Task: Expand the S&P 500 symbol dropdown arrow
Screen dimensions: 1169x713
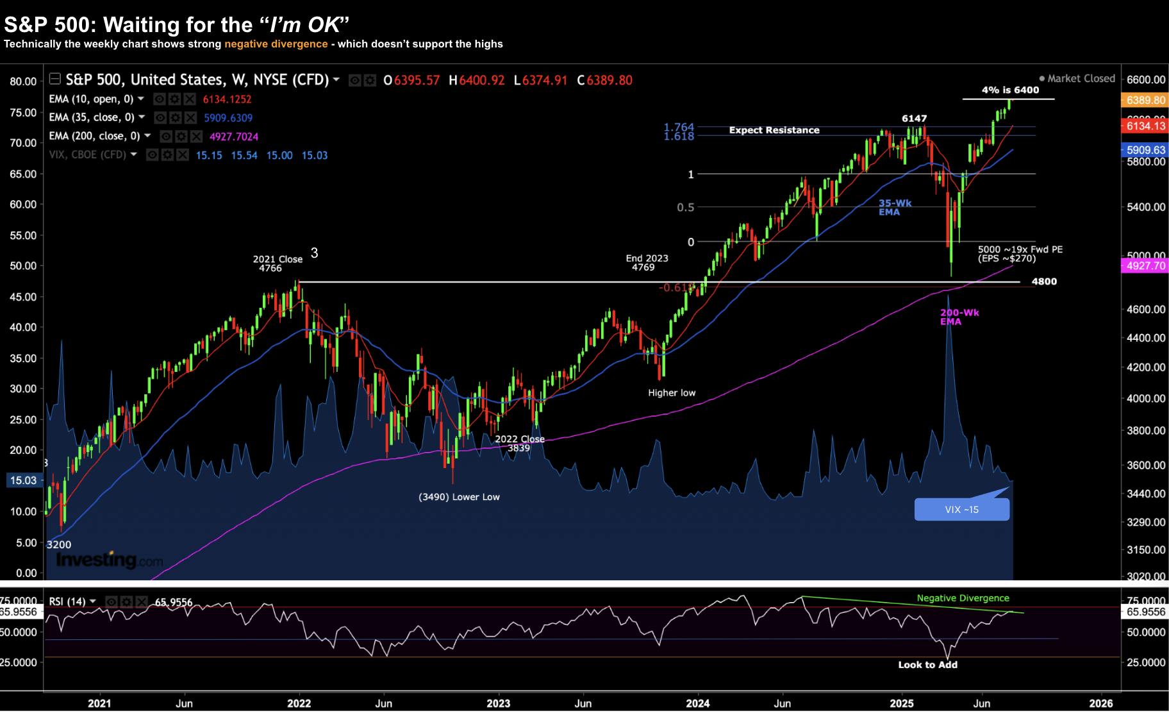Action: pos(336,80)
